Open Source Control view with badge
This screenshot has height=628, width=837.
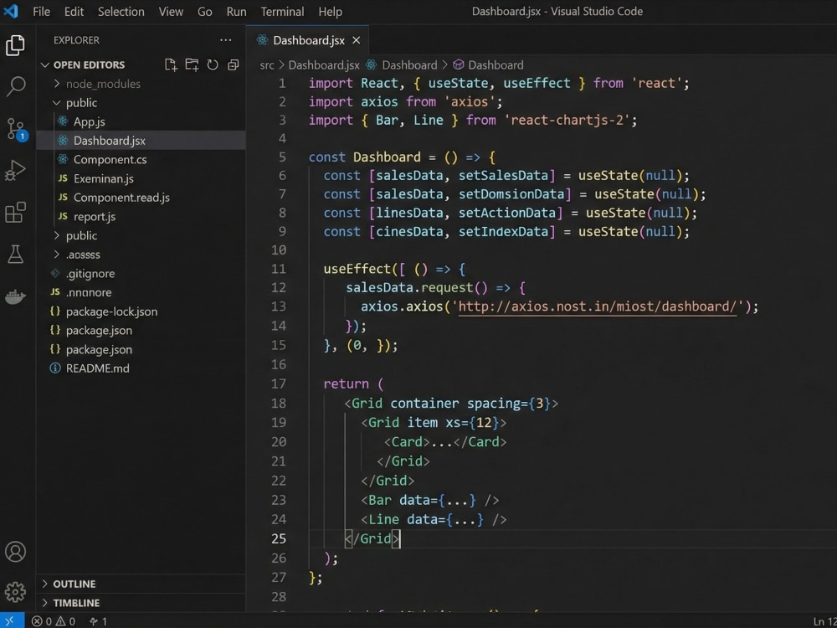(16, 129)
